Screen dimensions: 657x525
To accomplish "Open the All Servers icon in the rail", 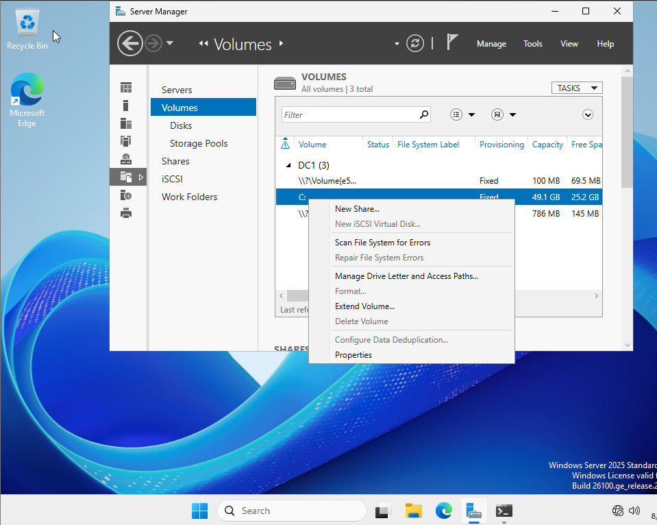I will point(126,123).
